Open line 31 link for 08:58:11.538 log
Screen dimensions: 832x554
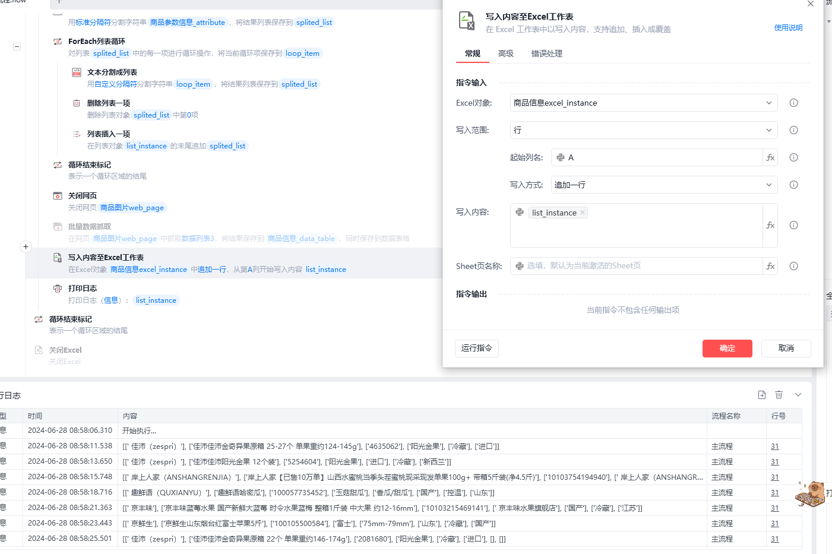(x=775, y=447)
